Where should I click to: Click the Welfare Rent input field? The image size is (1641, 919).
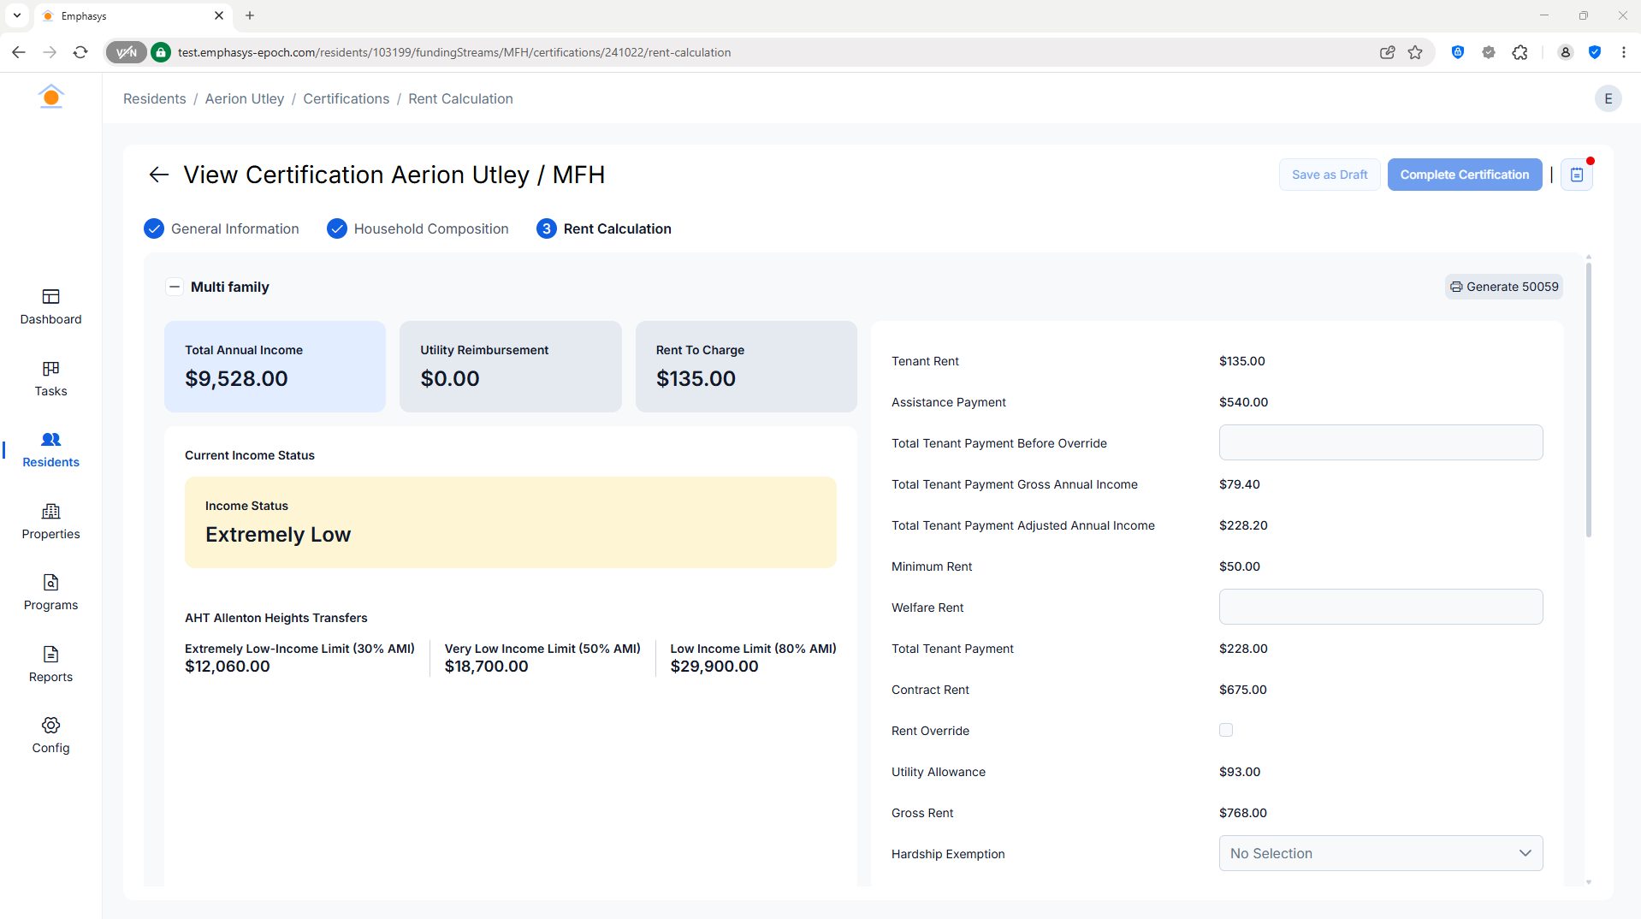tap(1380, 607)
